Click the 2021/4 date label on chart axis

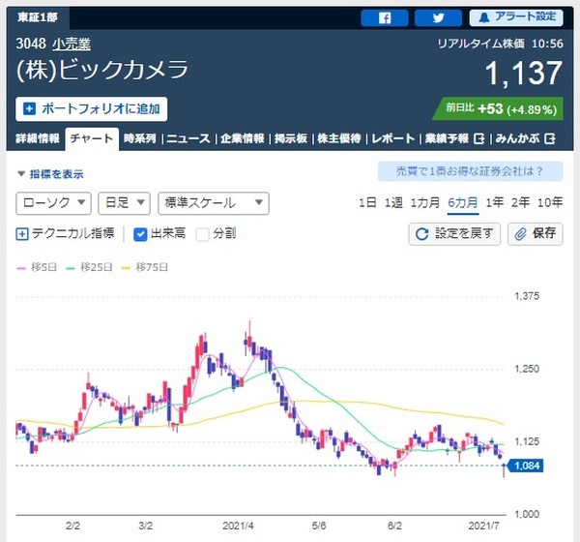(x=238, y=527)
